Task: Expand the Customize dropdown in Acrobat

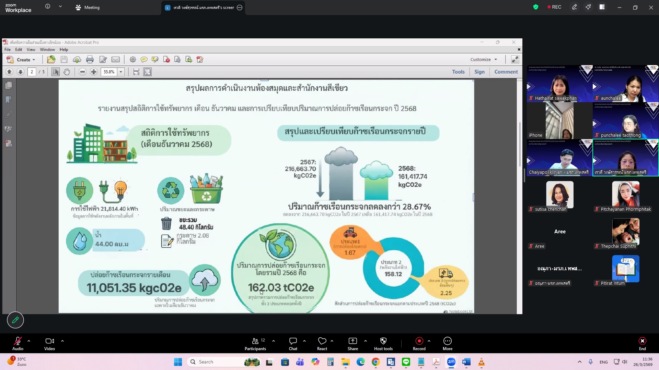Action: point(484,60)
